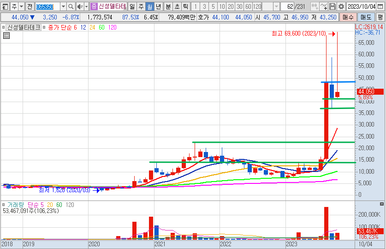
Task: Close the volume panel with X icon
Action: point(381,204)
